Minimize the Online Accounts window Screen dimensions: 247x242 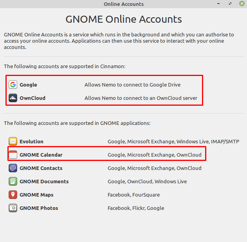[218, 4]
